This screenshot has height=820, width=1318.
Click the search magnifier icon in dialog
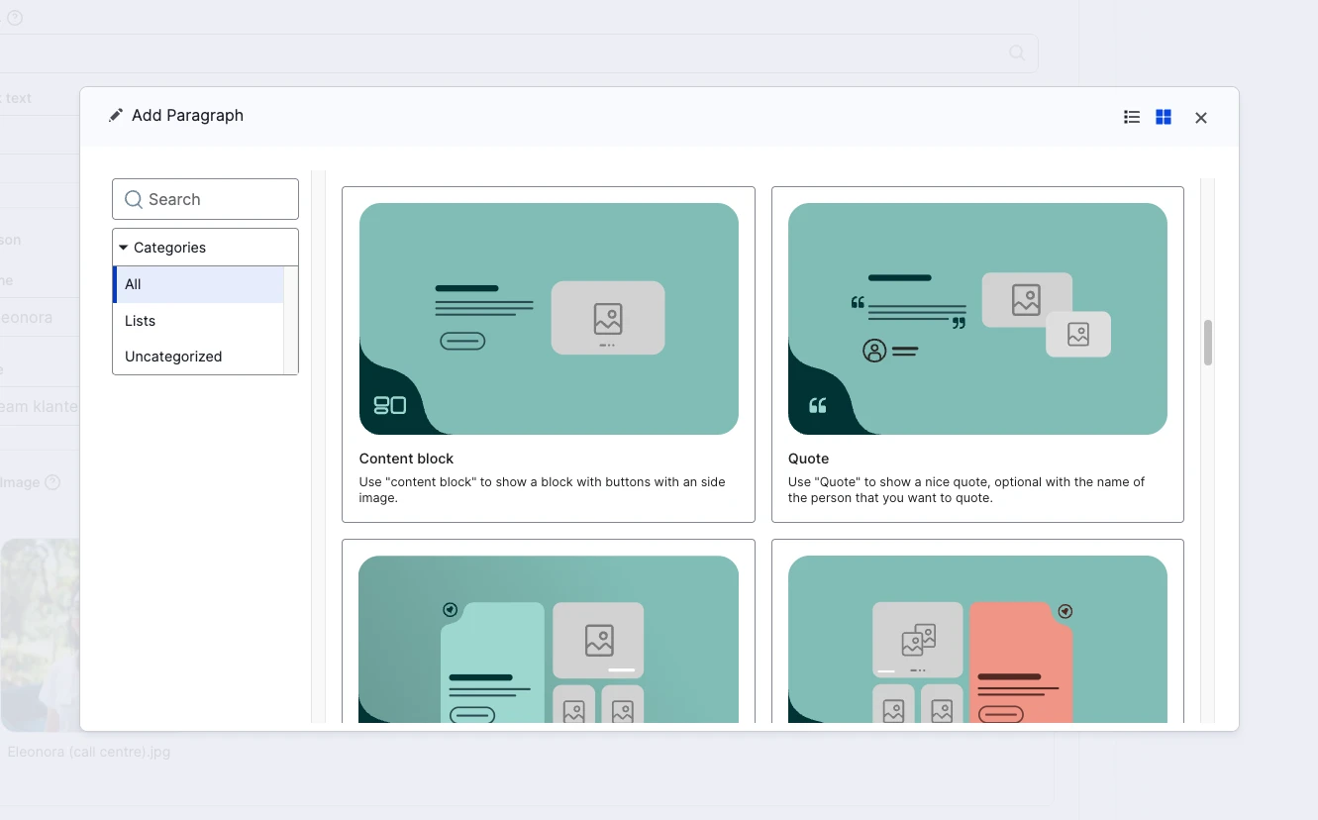[134, 199]
